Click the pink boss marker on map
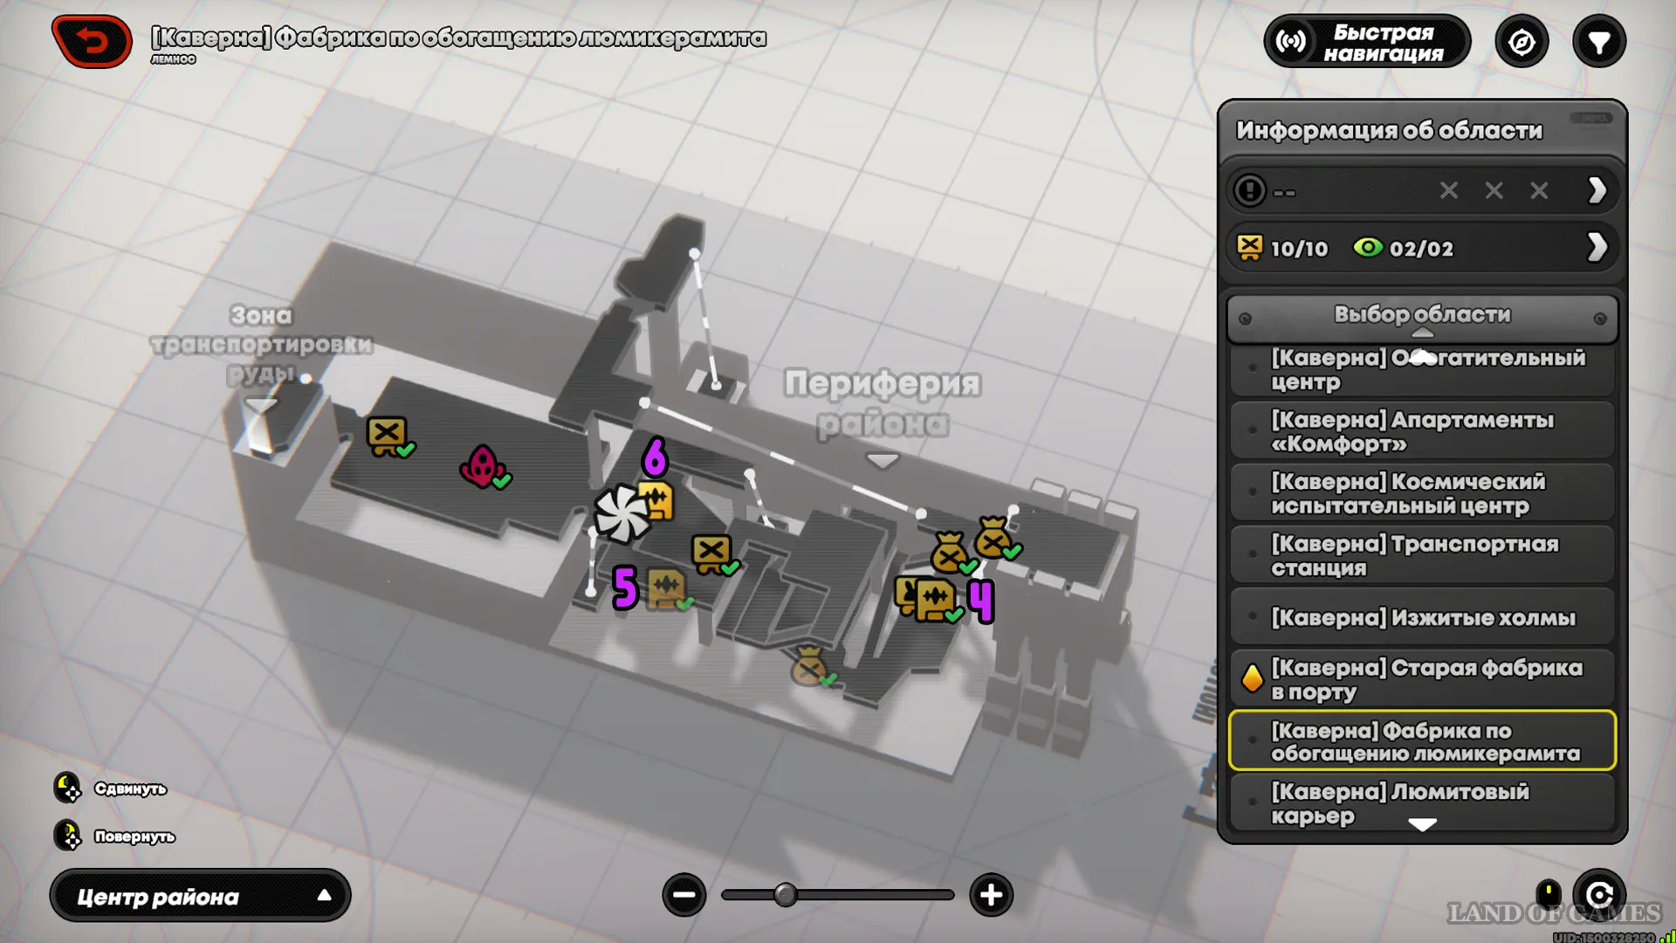Screen dimensions: 1676x943 point(481,465)
